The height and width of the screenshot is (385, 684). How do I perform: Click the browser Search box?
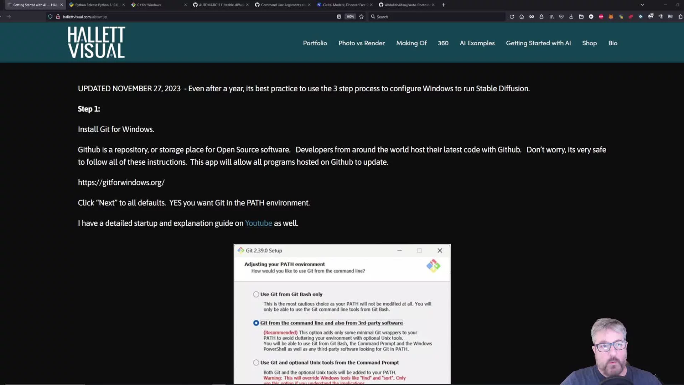click(x=436, y=17)
